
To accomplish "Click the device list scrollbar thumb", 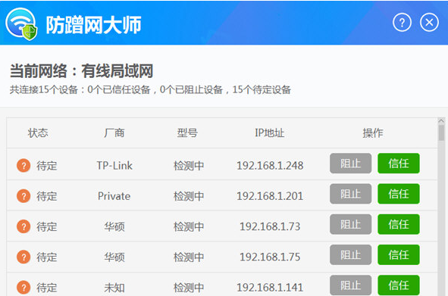I will 441,132.
